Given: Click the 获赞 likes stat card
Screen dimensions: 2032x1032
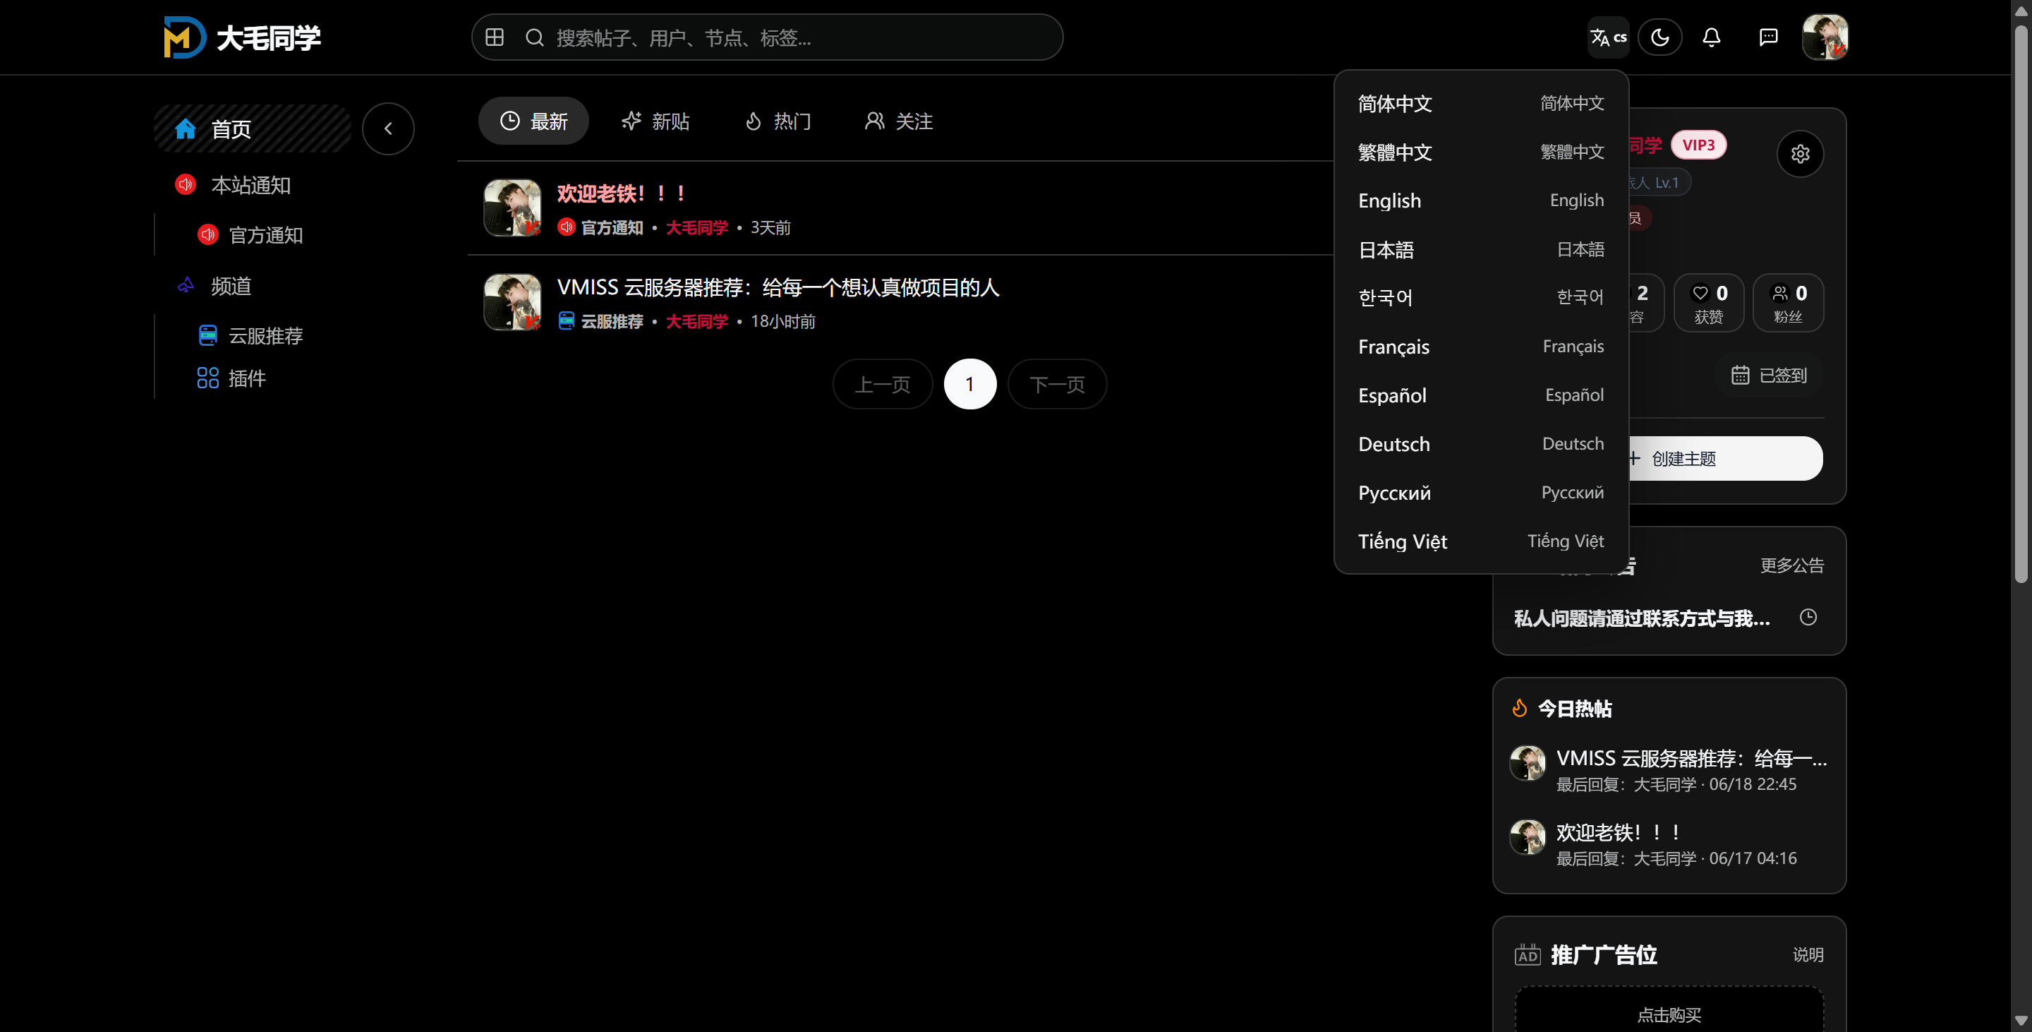Looking at the screenshot, I should point(1709,303).
